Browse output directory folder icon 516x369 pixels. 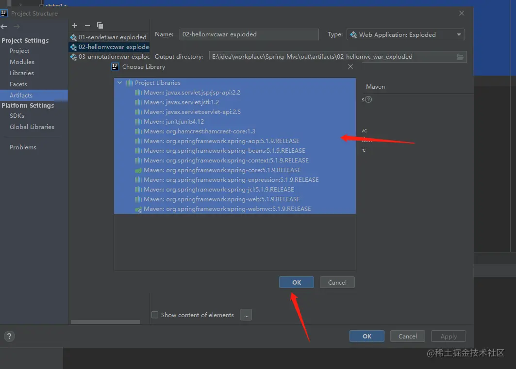[x=460, y=57]
